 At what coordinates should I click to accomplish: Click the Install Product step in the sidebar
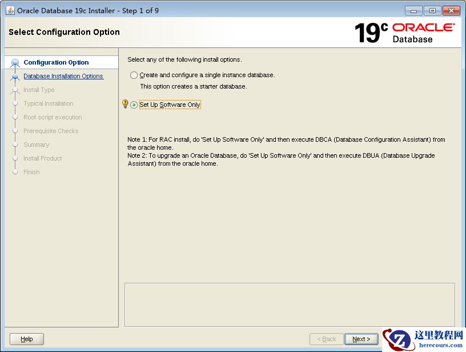[x=42, y=158]
